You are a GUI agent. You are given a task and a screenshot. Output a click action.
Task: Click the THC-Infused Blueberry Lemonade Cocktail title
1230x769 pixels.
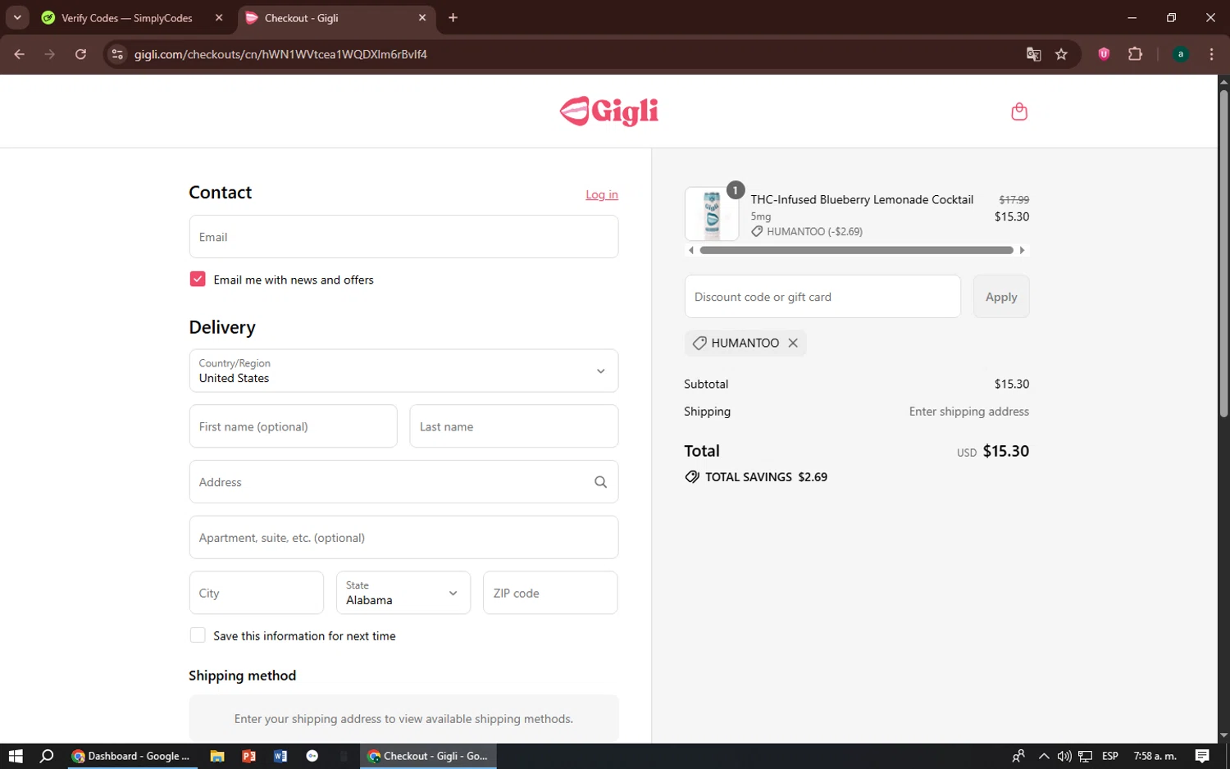click(x=862, y=199)
